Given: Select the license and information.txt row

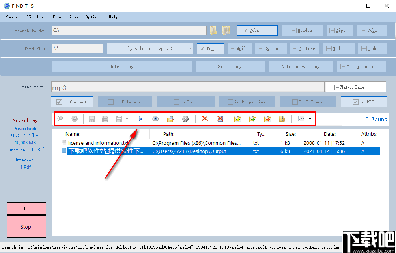Looking at the screenshot, I should tap(221, 143).
